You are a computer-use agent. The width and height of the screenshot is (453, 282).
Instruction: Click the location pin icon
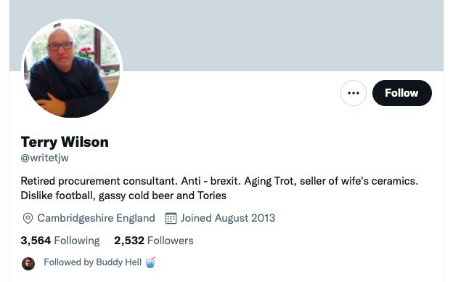28,218
